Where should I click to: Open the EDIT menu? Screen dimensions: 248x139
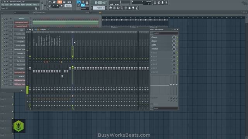click(x=7, y=5)
